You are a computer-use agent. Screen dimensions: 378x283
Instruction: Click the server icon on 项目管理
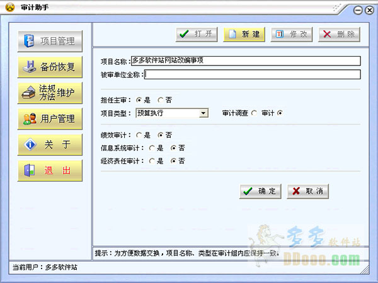click(29, 41)
